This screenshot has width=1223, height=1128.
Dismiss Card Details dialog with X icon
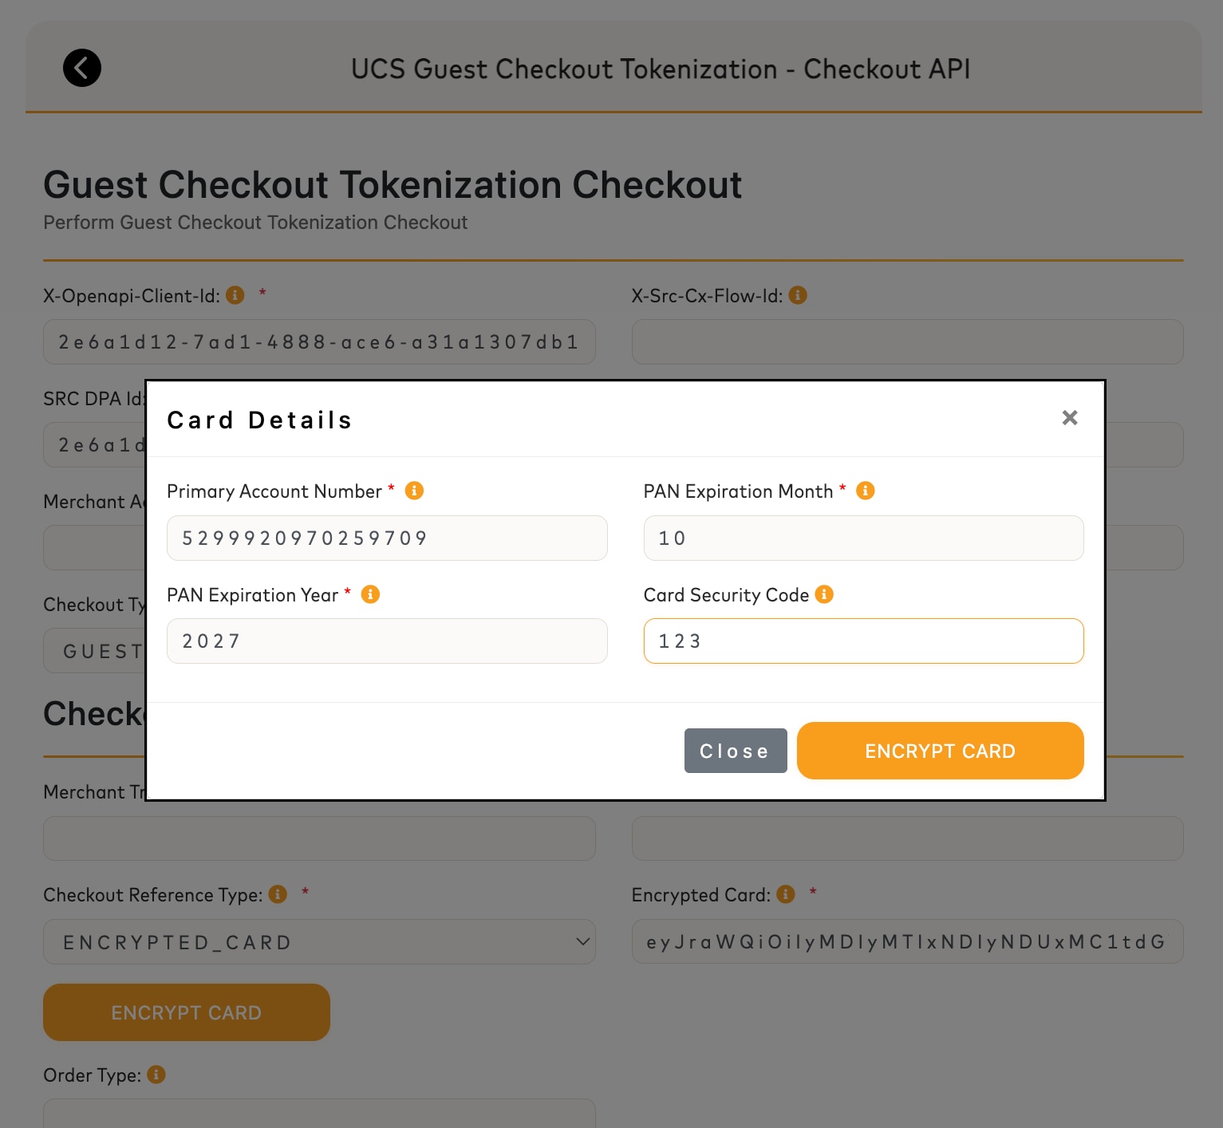click(1070, 417)
